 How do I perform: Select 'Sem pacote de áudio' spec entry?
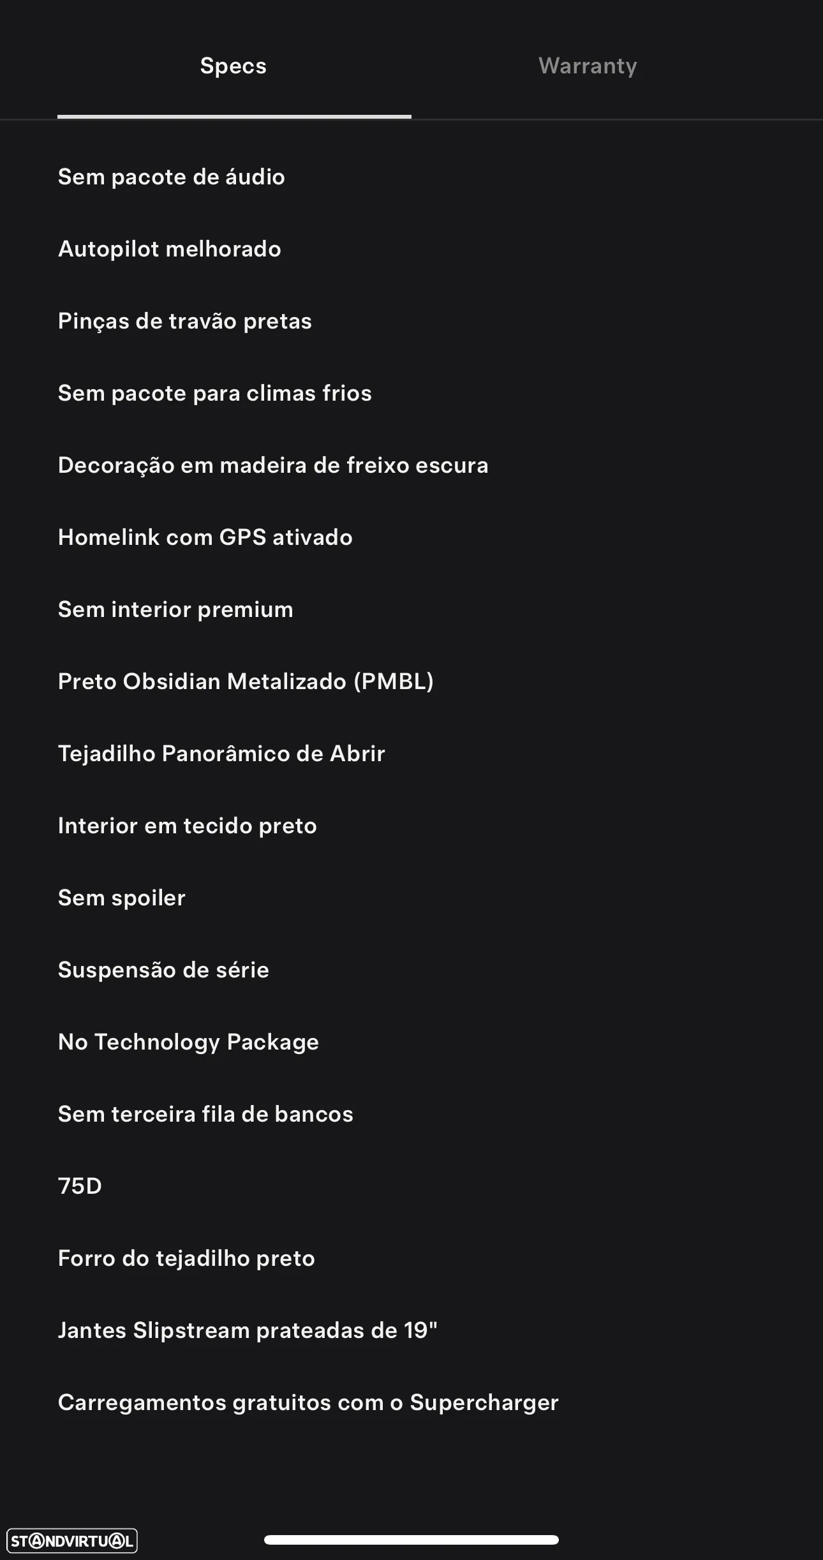tap(172, 177)
